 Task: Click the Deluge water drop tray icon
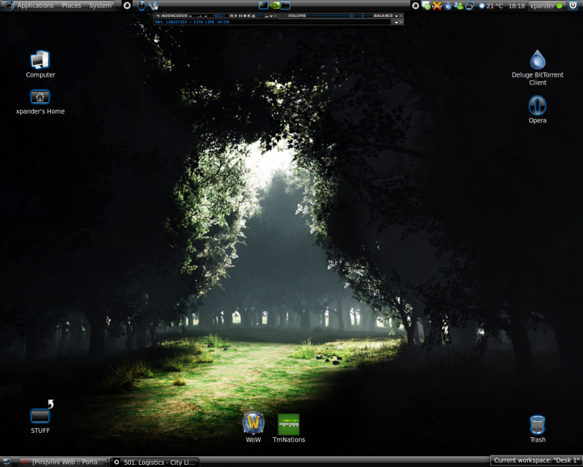448,6
